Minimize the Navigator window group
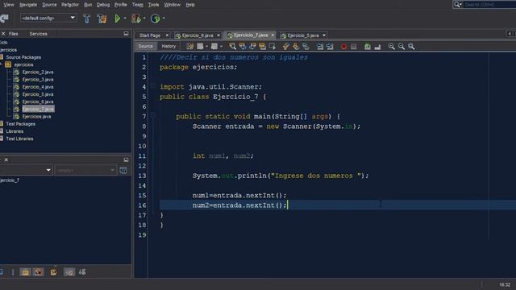 click(126, 159)
